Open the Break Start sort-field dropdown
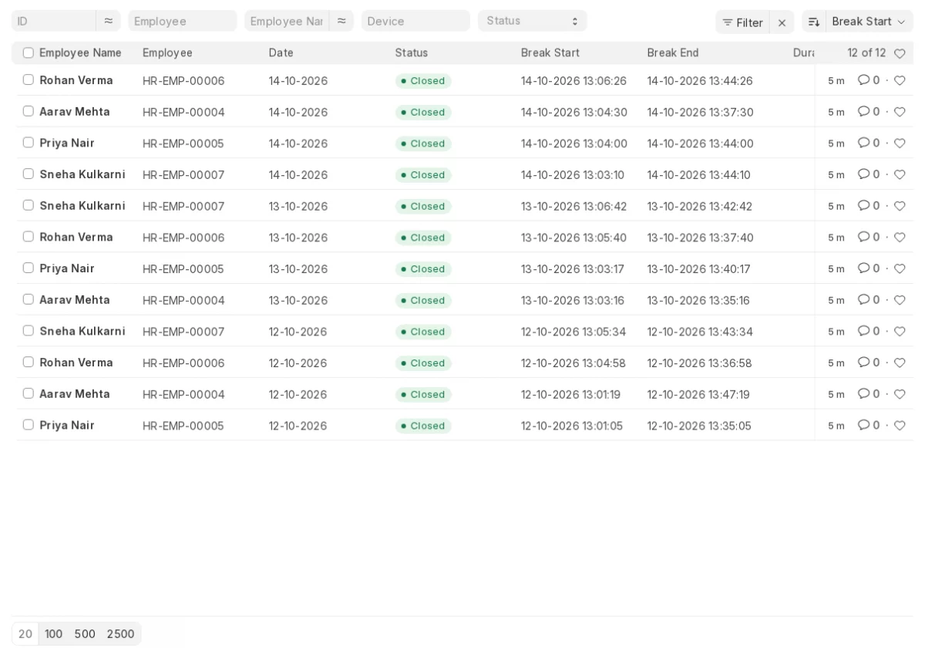This screenshot has width=925, height=651. 869,22
